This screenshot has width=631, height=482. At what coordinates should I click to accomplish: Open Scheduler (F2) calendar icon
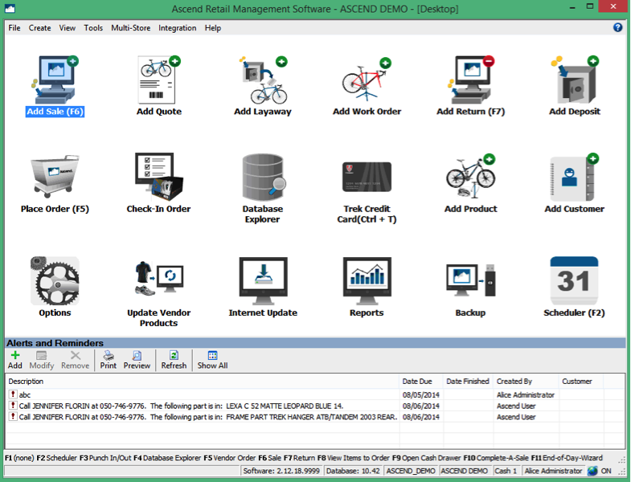point(574,281)
